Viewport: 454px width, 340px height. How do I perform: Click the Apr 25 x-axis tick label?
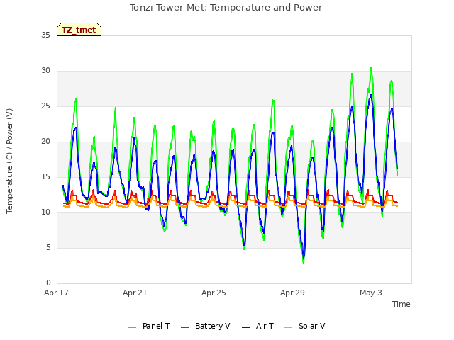coord(214,293)
